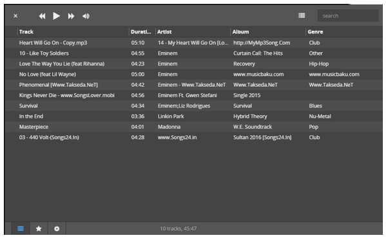386x238 pixels.
Task: Select the Survival track row
Action: click(193, 106)
